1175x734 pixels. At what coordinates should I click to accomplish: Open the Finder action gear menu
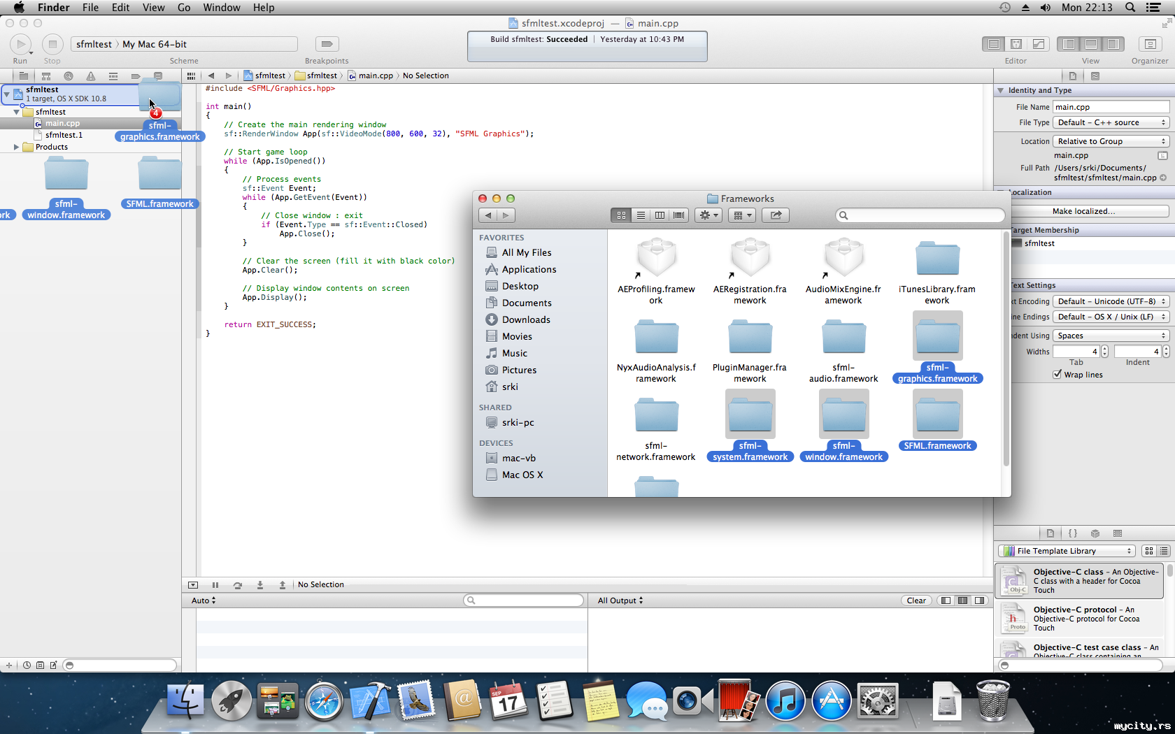tap(708, 215)
